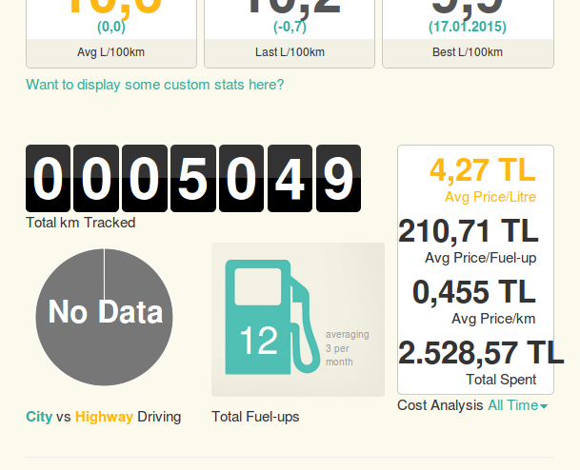Click the fuel pump icon showing 12

coord(272,318)
